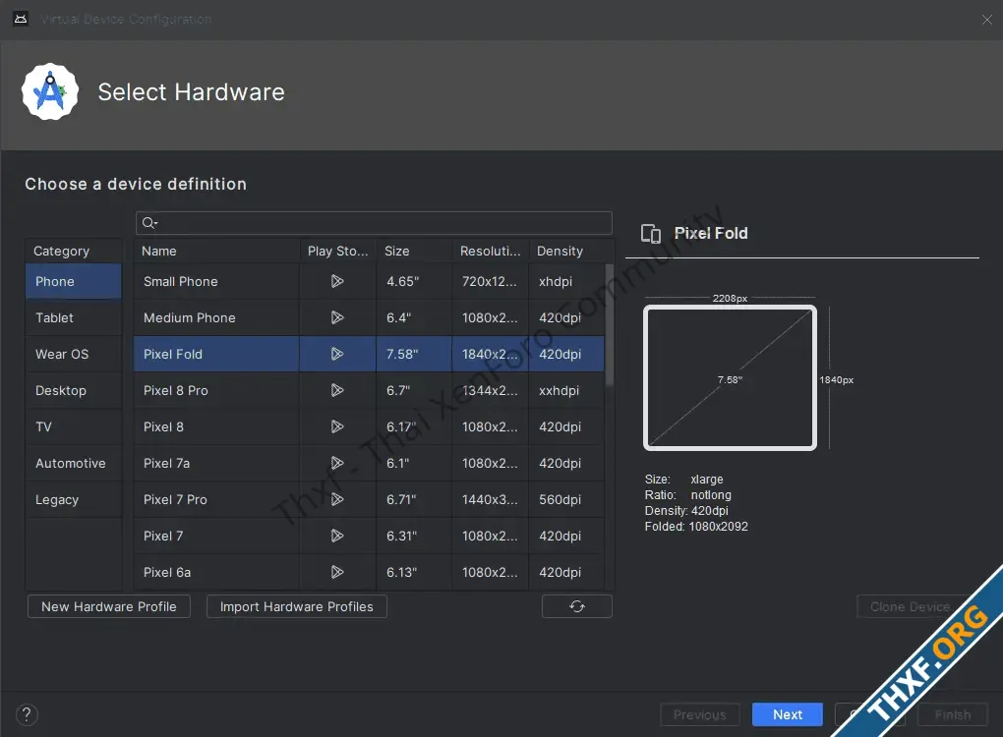The height and width of the screenshot is (737, 1003).
Task: Click the Play Store icon in Pixel 7 row
Action: (x=337, y=536)
